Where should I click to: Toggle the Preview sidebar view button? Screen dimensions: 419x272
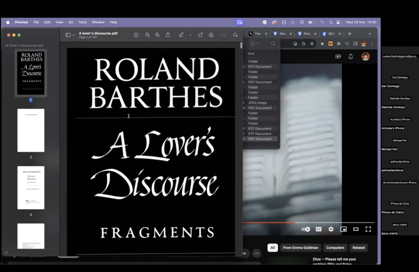point(68,35)
